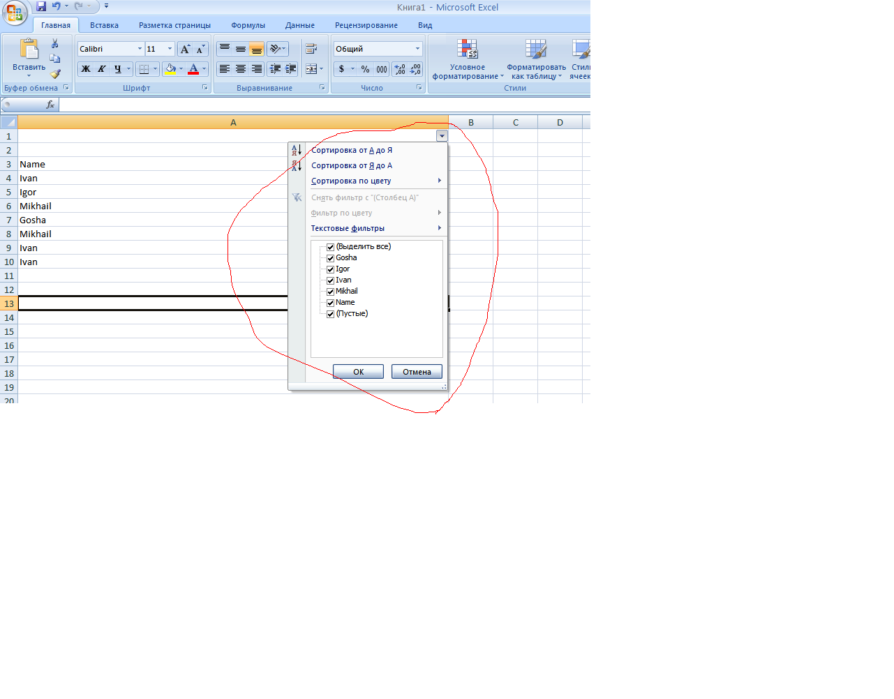Align cell contents to the vertical middle
Screen dimensions: 894x699
(x=241, y=49)
